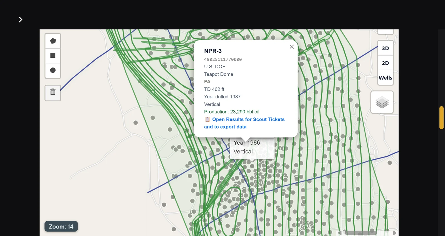
Task: Open Results for Scout Tickets link
Action: click(x=244, y=123)
